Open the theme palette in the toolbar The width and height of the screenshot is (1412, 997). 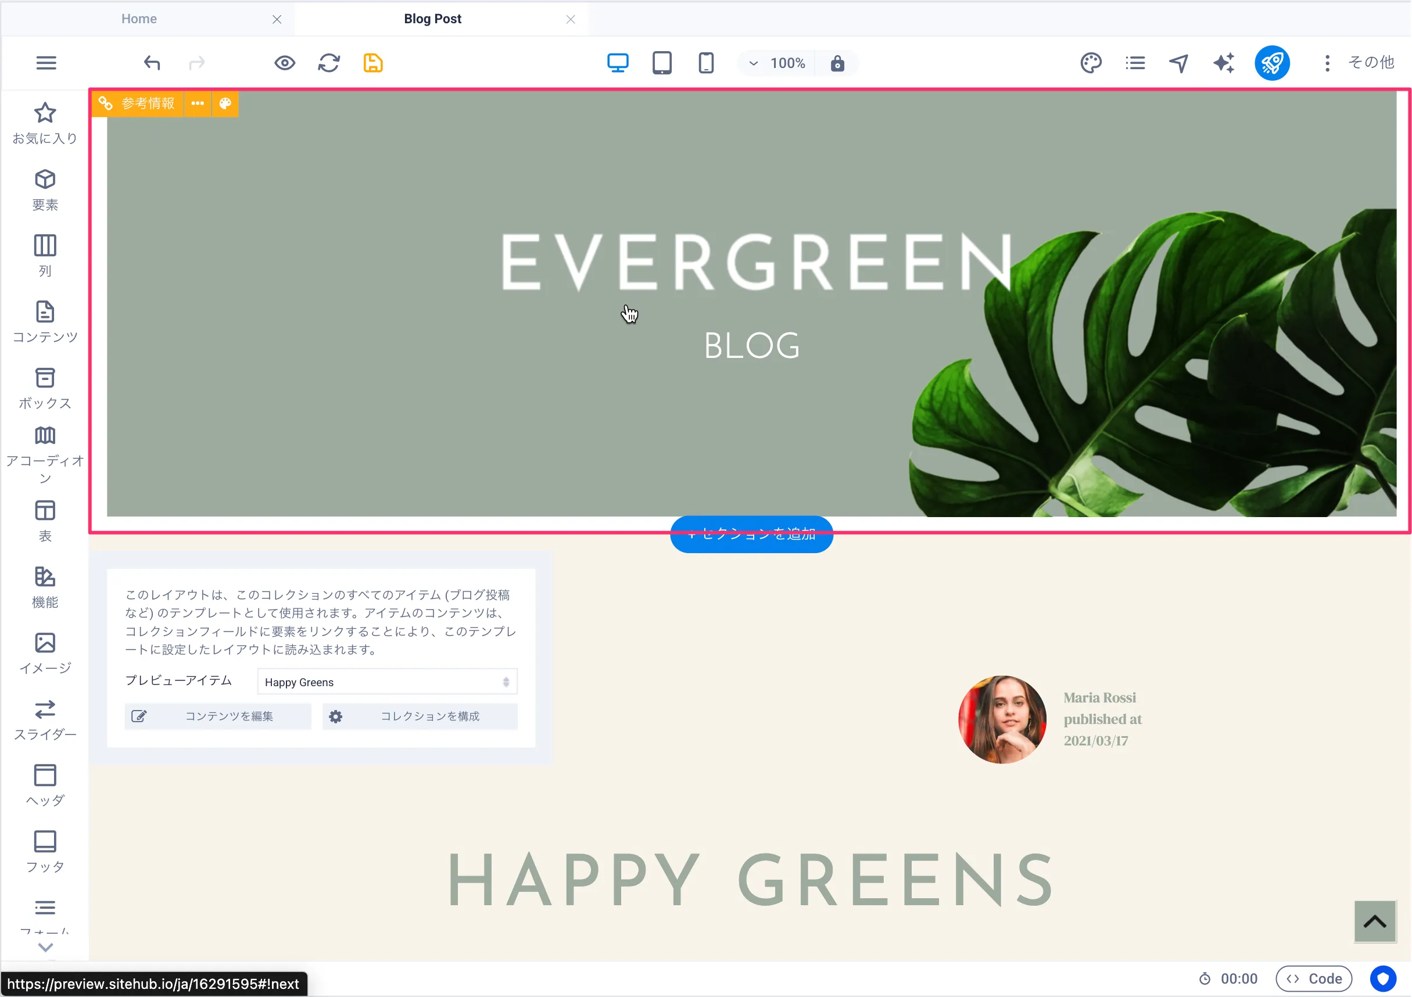1091,63
